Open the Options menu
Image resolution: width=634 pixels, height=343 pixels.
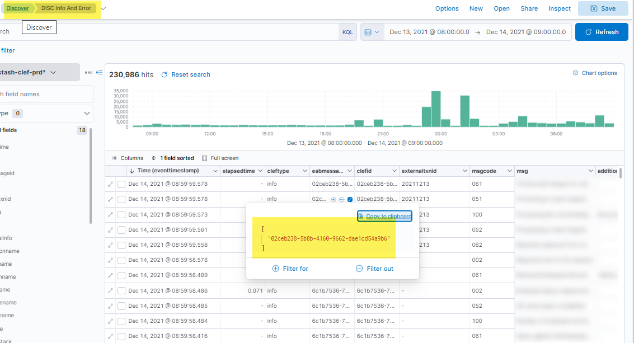point(447,8)
